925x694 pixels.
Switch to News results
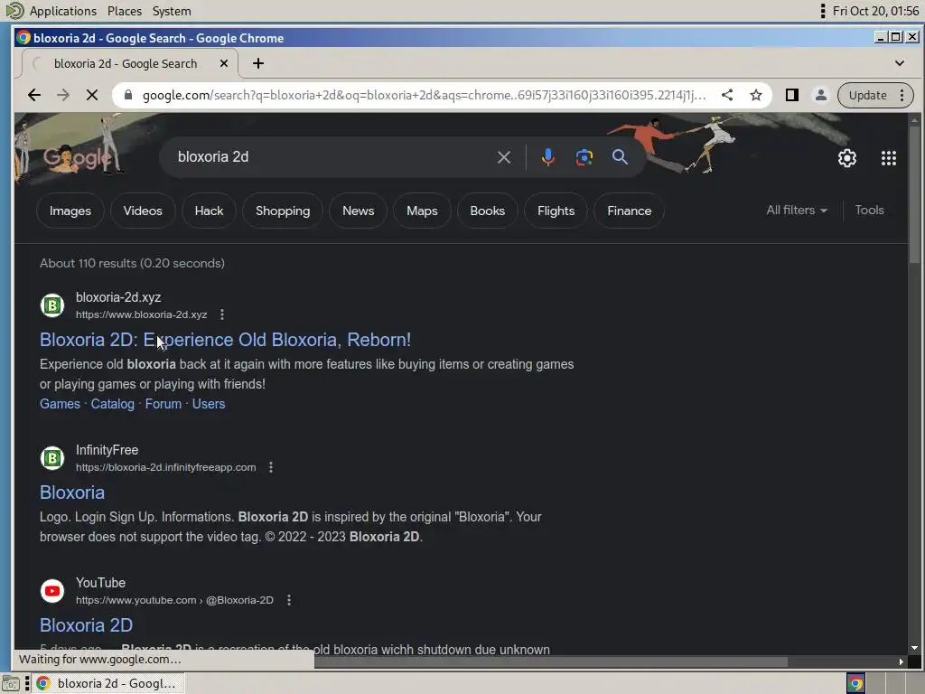[358, 211]
